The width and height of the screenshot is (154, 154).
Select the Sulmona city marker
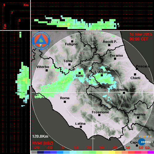click(x=124, y=93)
